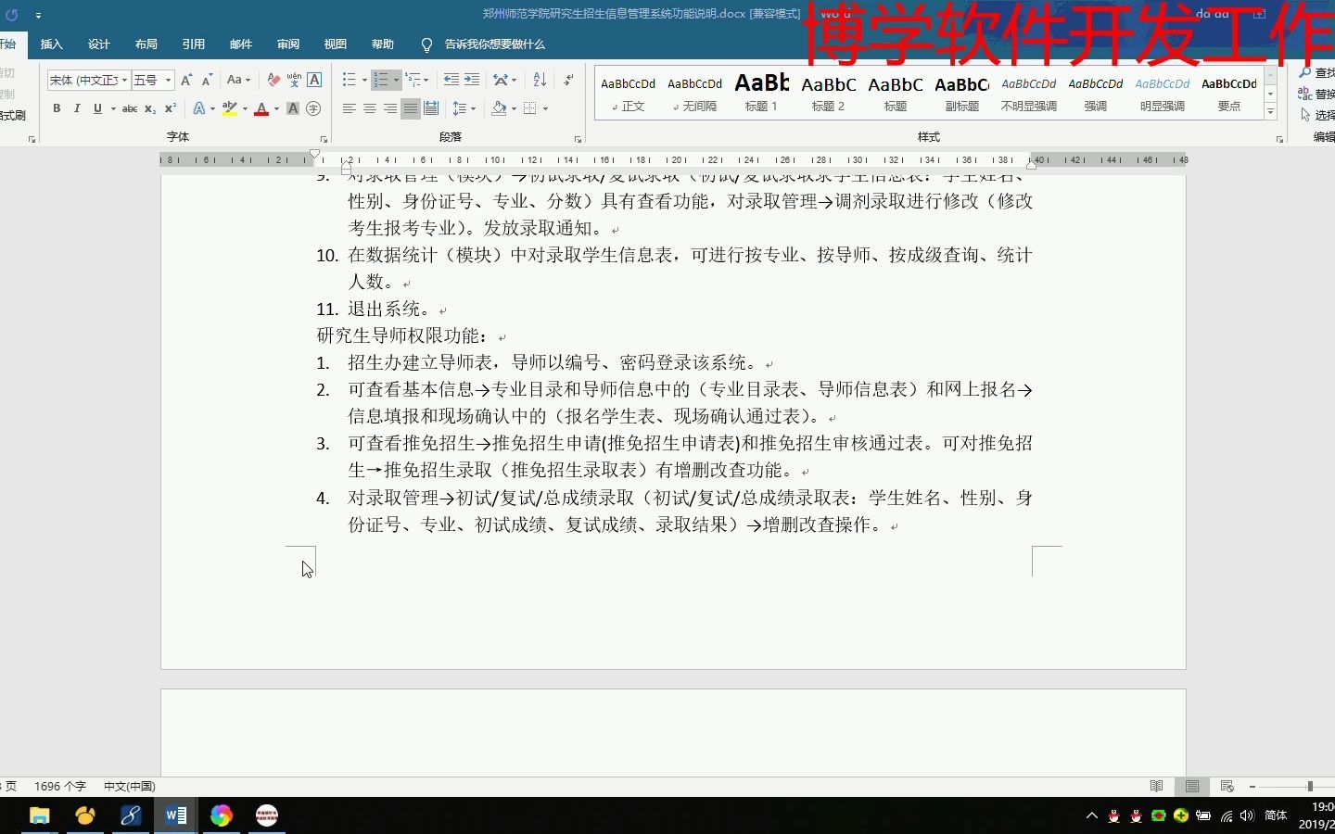The width and height of the screenshot is (1335, 834).
Task: Toggle bulleted list formatting
Action: (350, 80)
